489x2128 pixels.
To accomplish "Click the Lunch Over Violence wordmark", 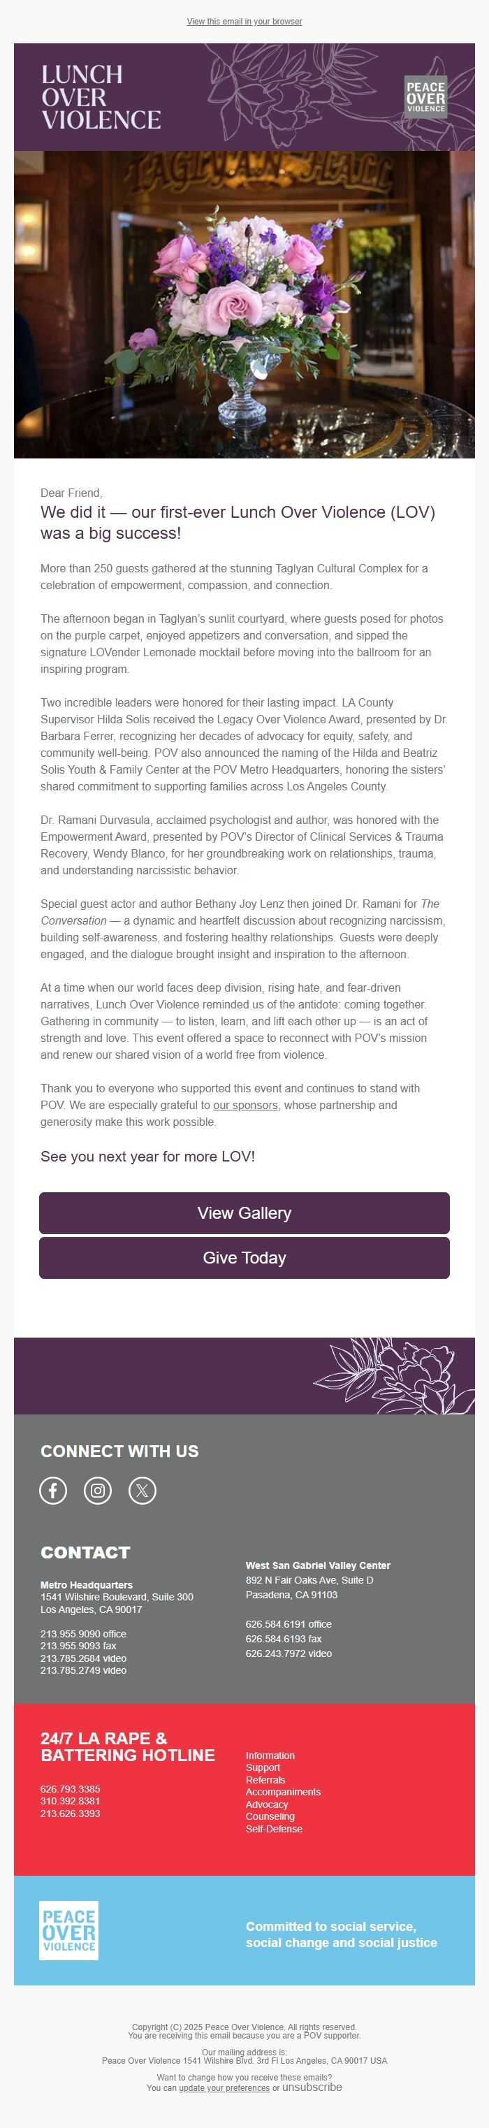I will 101,100.
